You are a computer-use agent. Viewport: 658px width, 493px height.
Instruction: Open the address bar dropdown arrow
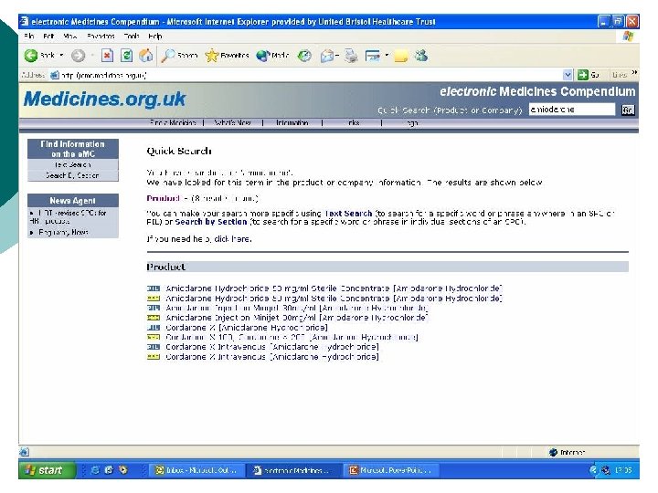(x=568, y=75)
